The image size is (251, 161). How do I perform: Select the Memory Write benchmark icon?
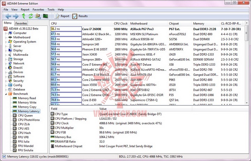(15, 102)
